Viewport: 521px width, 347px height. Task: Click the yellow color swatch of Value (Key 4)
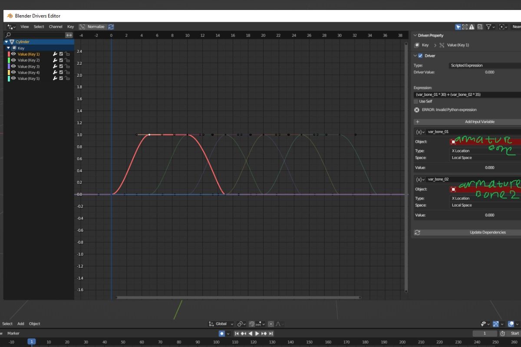pyautogui.click(x=9, y=72)
